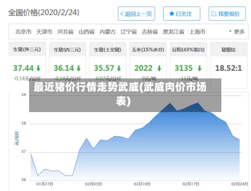This screenshot has height=191, width=251.
Task: Click the 最近猪价行情走势武威 title banner
Action: coord(125,95)
